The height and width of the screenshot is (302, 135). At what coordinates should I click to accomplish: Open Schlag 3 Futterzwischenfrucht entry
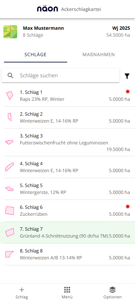click(67, 142)
